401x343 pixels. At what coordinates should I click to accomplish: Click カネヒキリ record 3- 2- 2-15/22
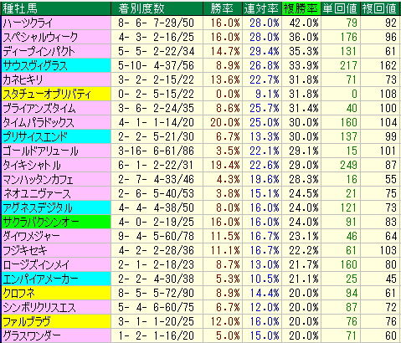point(156,79)
